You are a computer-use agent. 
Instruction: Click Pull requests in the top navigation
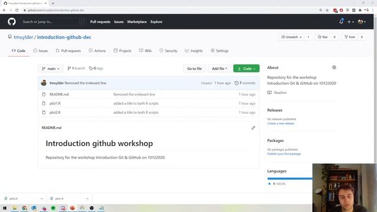[100, 22]
